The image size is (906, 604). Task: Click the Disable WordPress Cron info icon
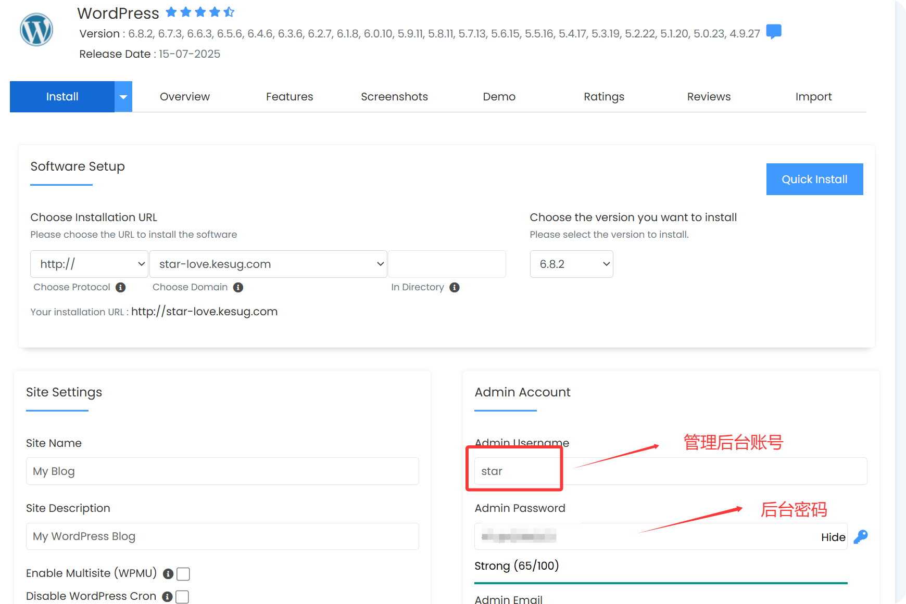(167, 597)
